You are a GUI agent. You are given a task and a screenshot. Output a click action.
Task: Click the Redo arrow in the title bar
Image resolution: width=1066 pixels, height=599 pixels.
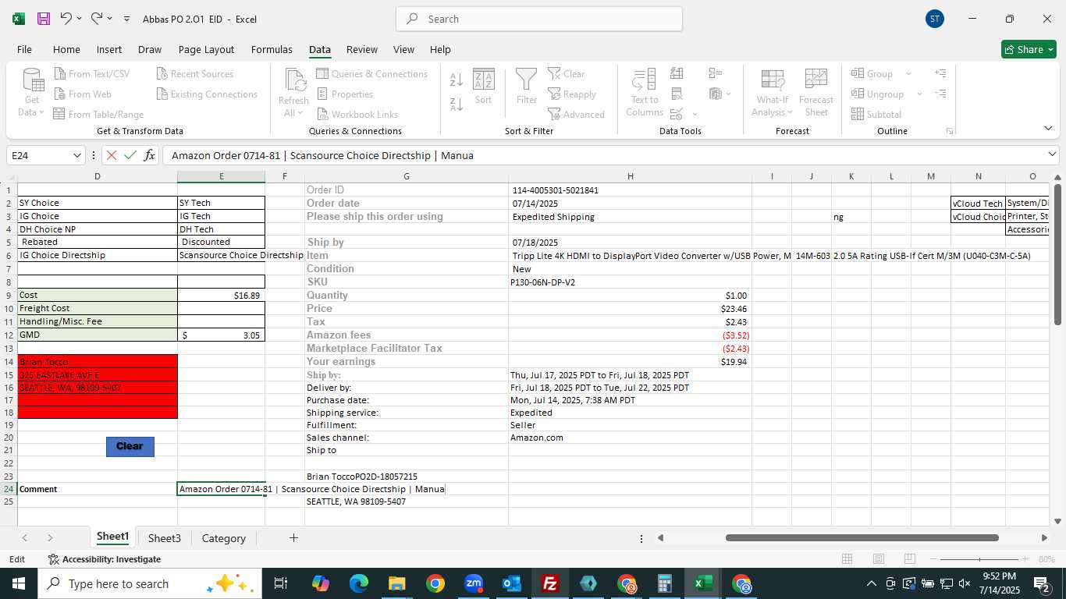click(x=97, y=18)
